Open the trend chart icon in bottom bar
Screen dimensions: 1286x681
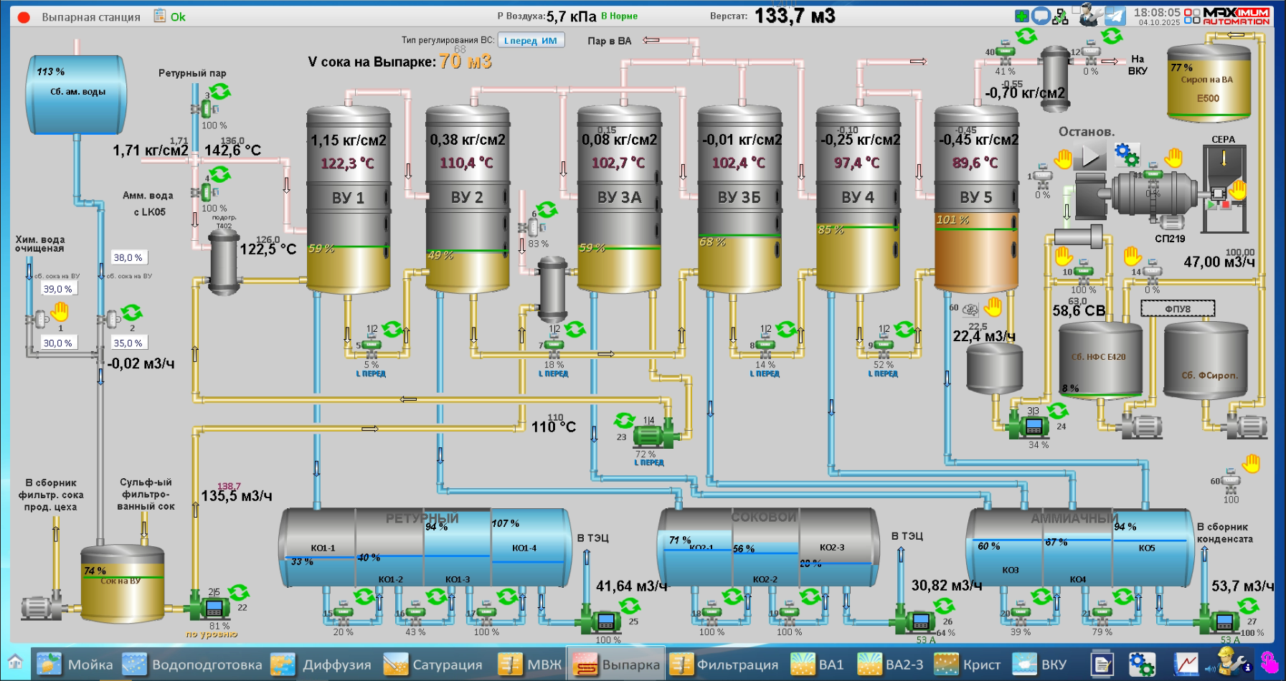click(x=1186, y=664)
